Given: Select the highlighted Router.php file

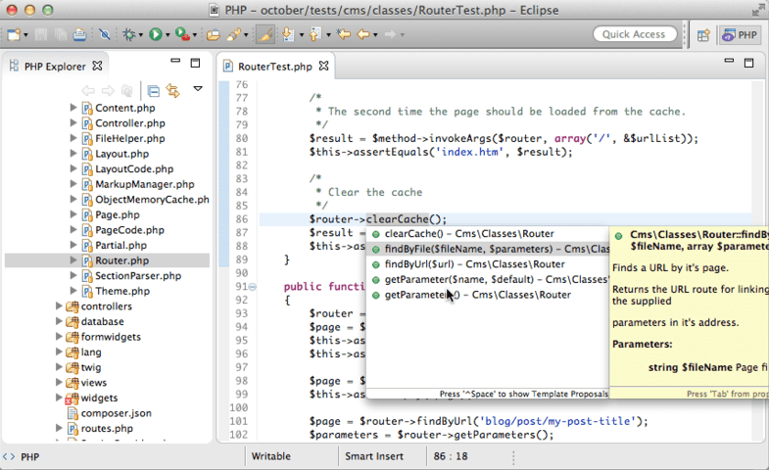Looking at the screenshot, I should [121, 260].
